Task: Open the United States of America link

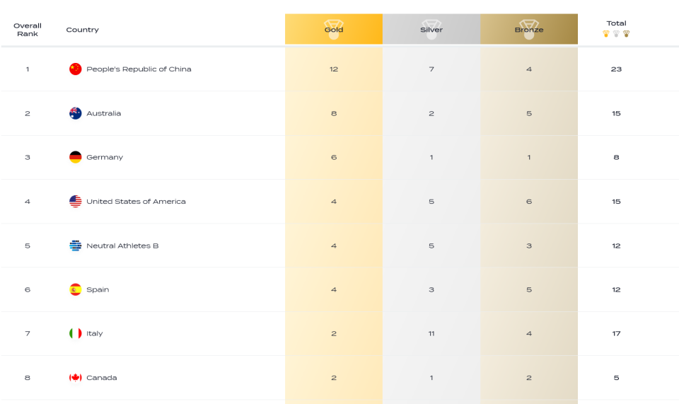Action: [x=136, y=202]
